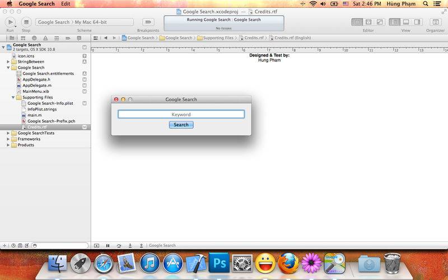448x280 pixels.
Task: Toggle the Utilities pane visibility
Action: click(417, 22)
